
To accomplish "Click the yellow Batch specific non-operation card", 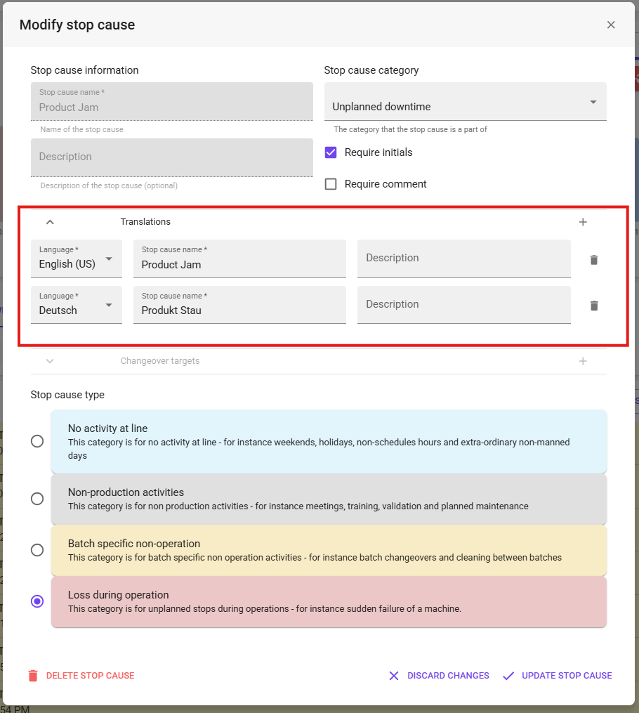I will 329,551.
